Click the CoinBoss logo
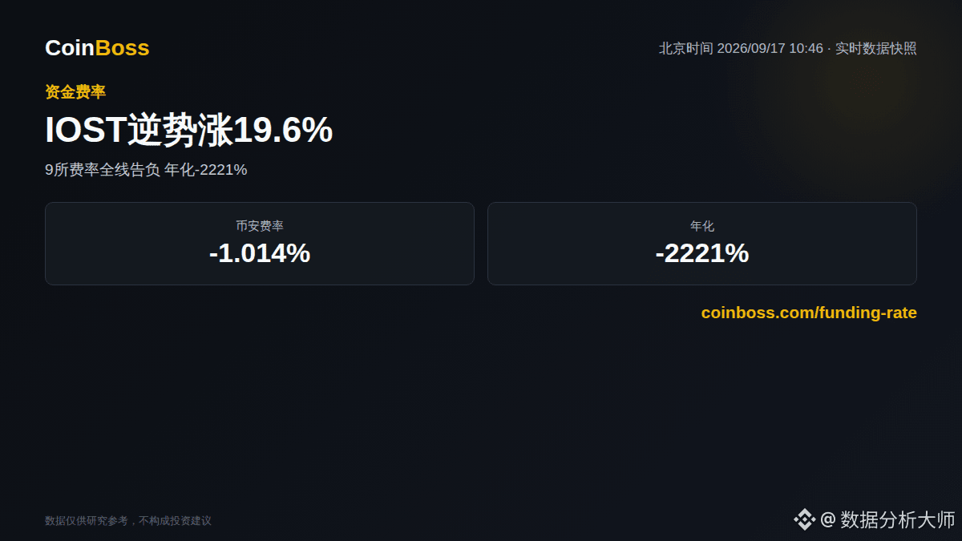The image size is (962, 541). click(97, 48)
